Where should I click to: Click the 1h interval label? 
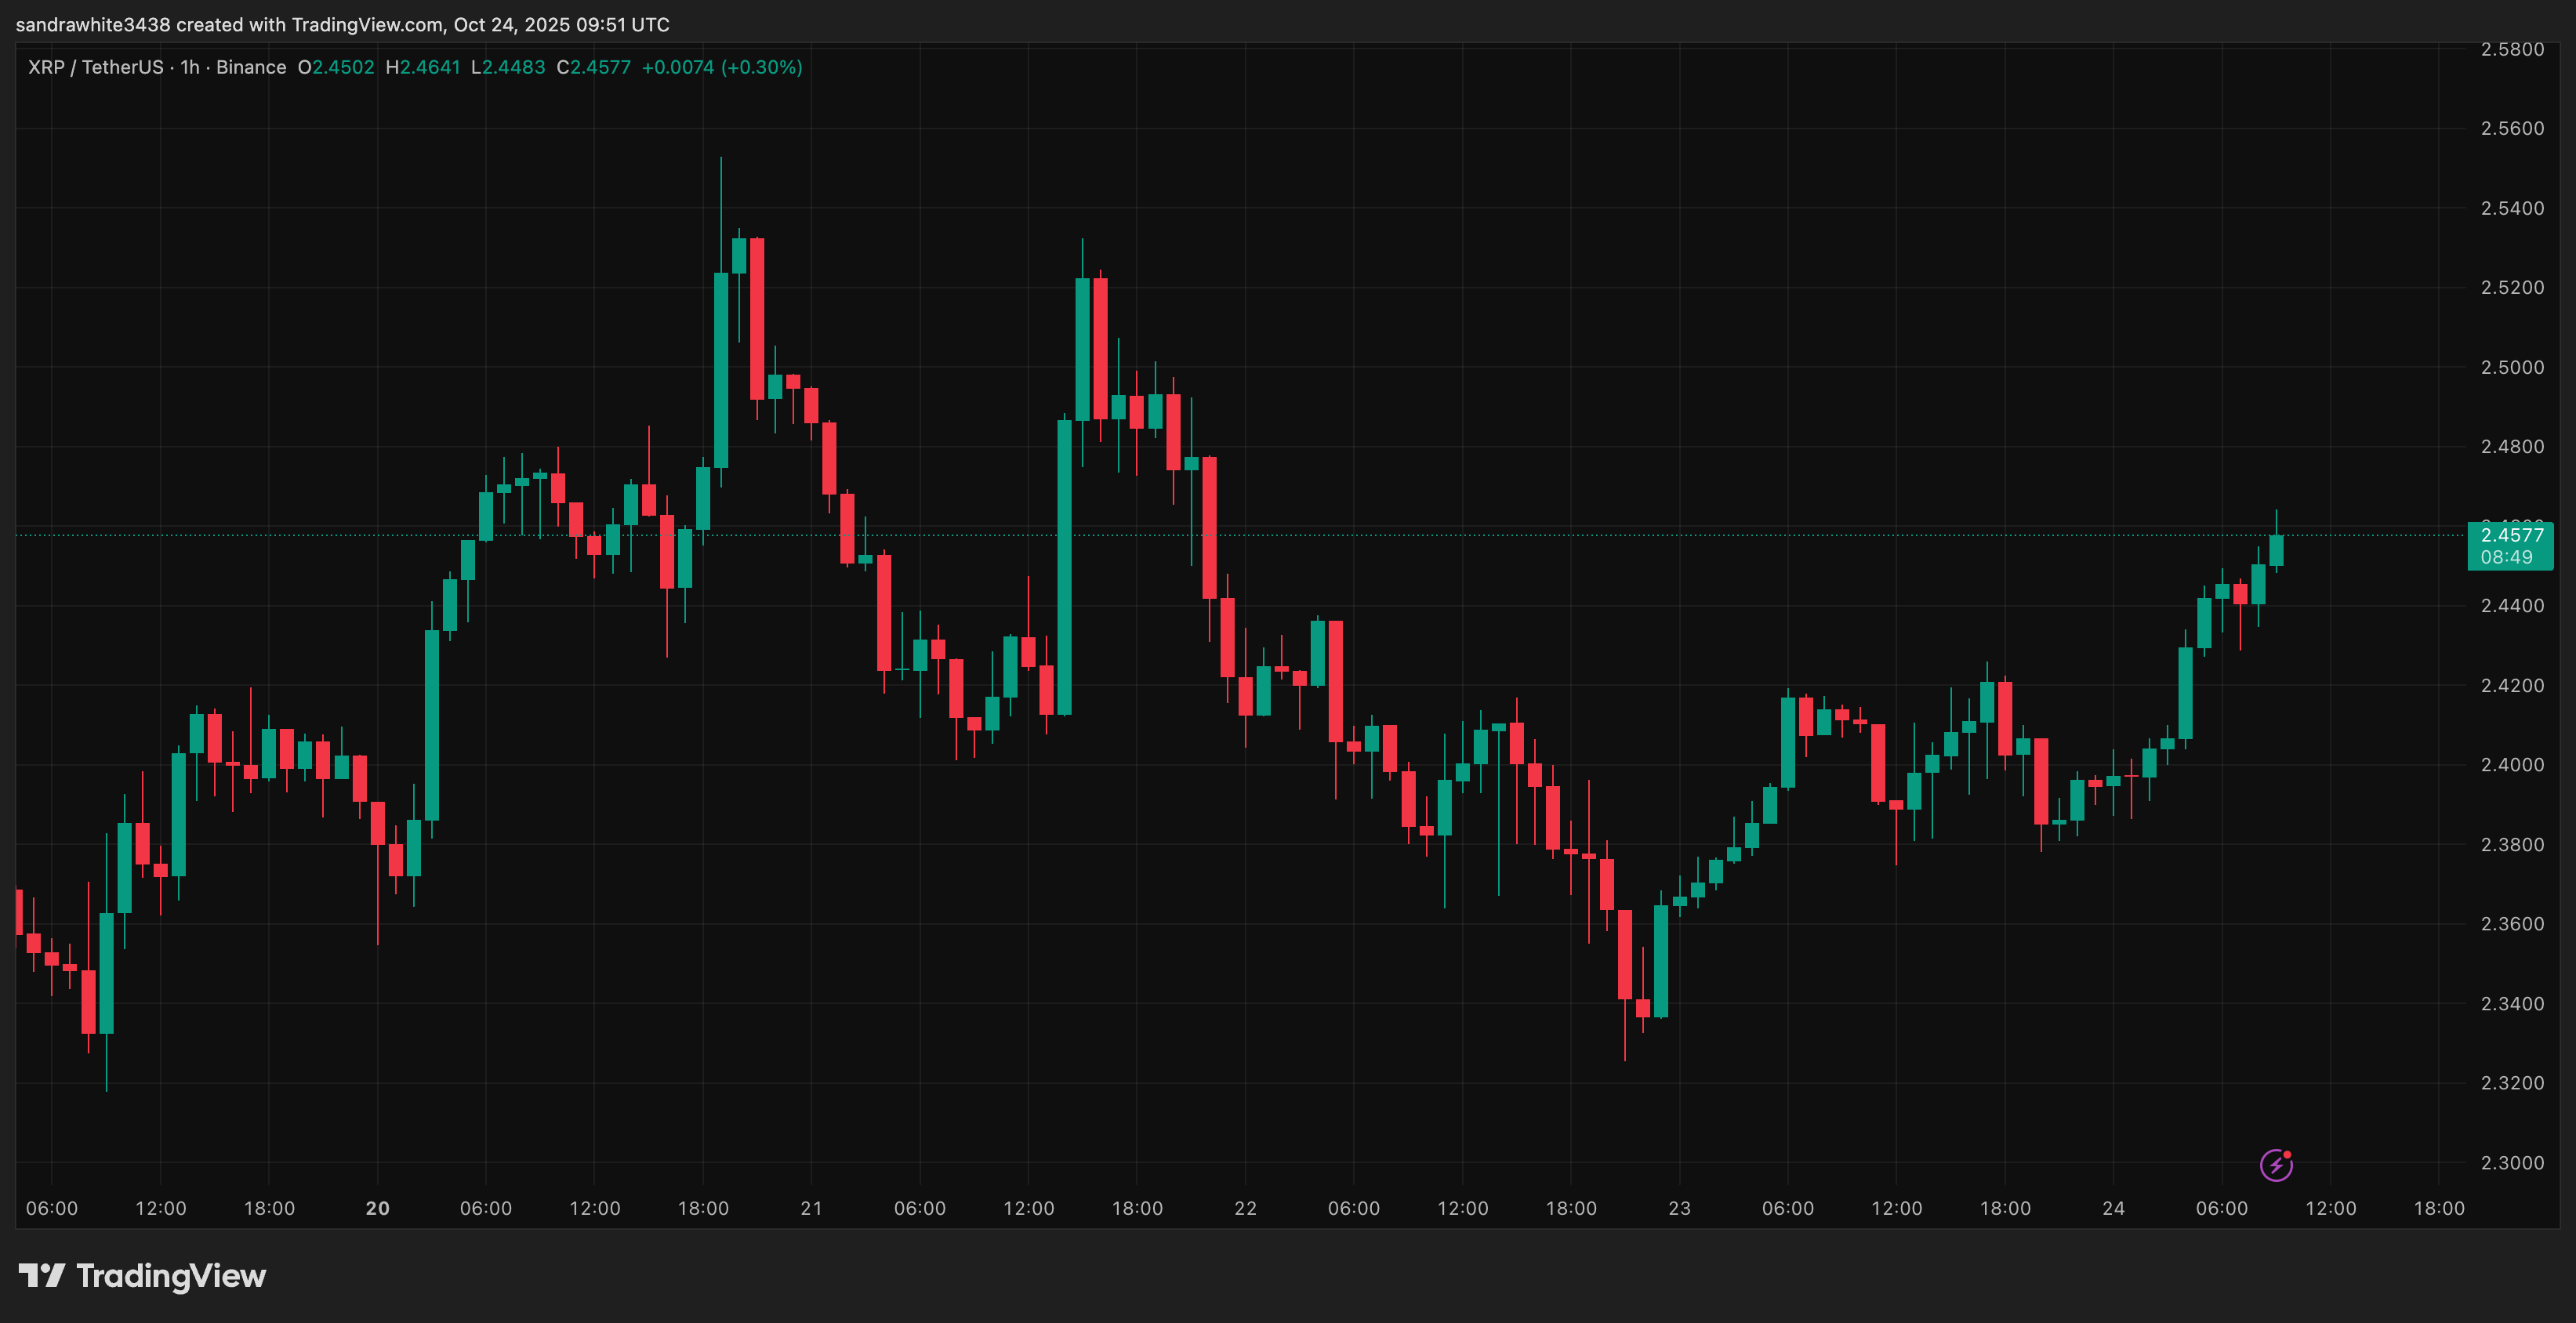pyautogui.click(x=189, y=67)
